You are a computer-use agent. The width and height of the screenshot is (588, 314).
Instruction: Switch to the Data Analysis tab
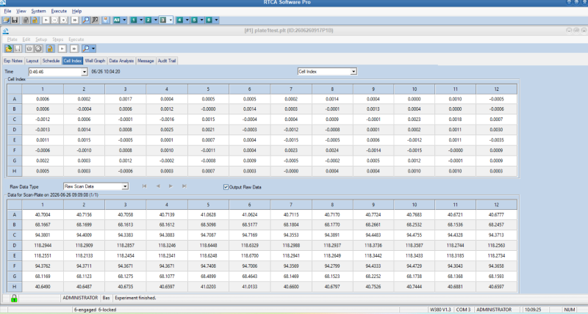click(x=121, y=61)
